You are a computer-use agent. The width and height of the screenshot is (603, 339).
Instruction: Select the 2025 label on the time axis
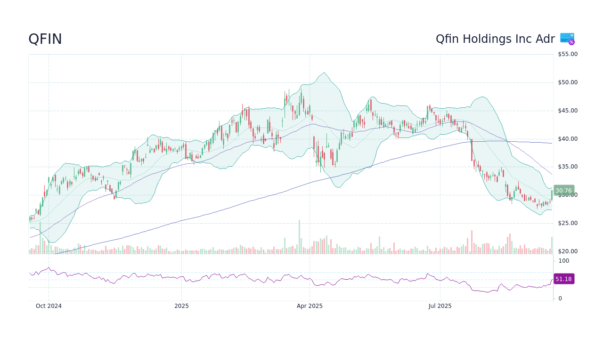point(182,306)
